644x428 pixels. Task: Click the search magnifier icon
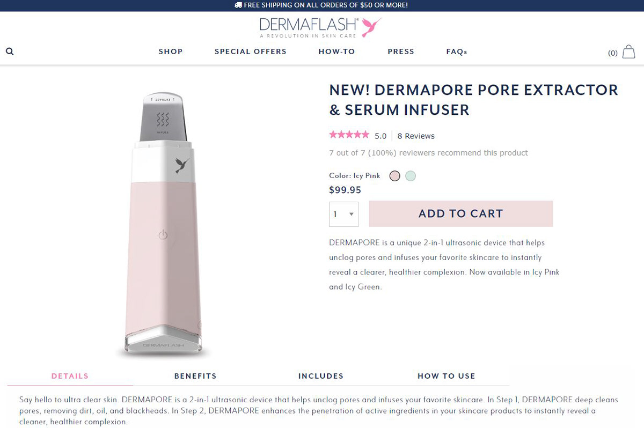(x=10, y=51)
